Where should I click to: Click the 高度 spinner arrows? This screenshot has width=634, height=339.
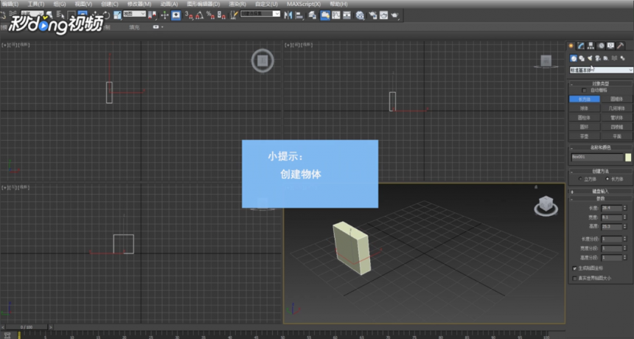click(625, 227)
